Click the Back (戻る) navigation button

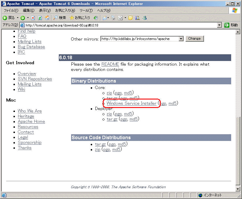coord(9,18)
